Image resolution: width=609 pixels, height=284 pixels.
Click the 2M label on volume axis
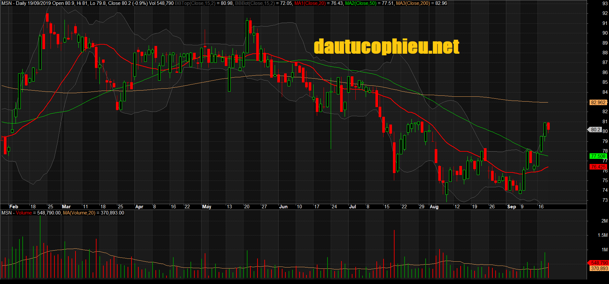604,221
